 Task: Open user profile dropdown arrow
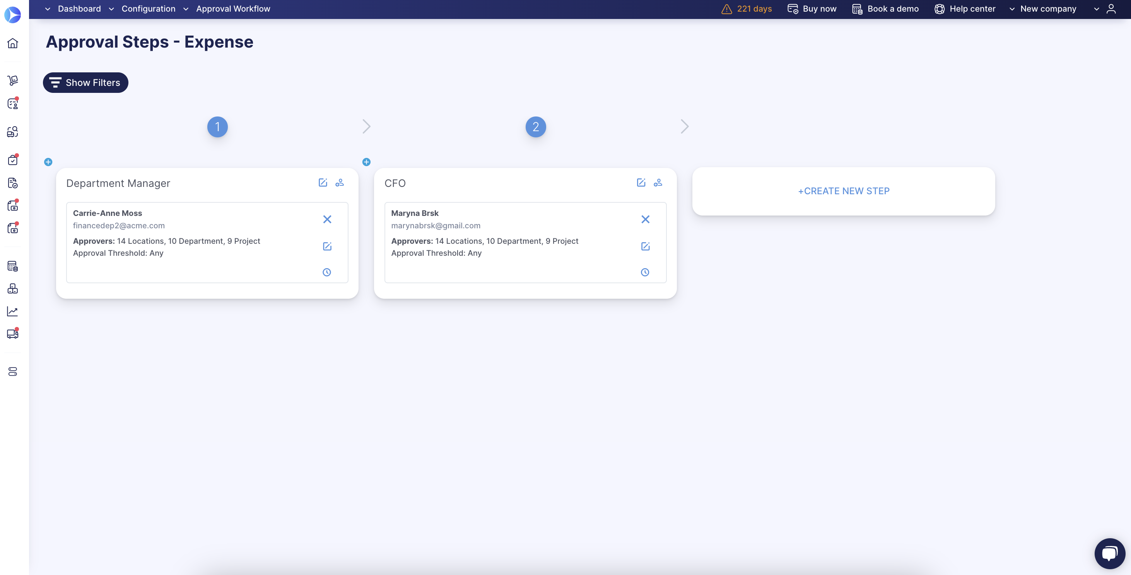click(1096, 9)
